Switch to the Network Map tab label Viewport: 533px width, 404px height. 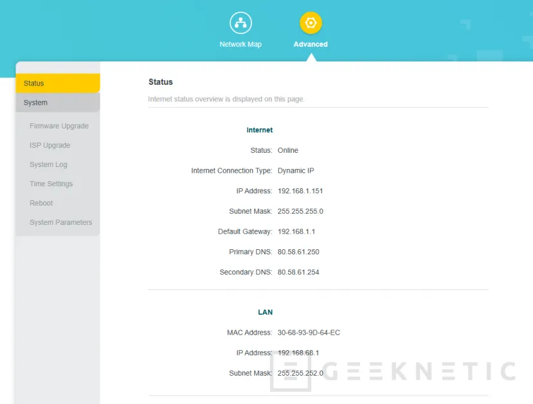[x=240, y=44]
